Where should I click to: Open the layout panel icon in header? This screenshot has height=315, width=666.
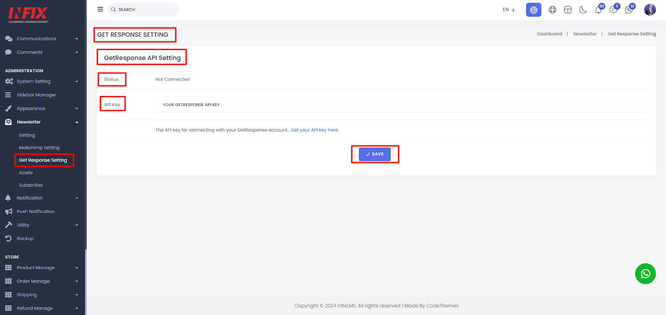[x=568, y=10]
